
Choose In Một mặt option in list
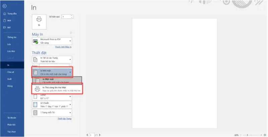[58, 80]
